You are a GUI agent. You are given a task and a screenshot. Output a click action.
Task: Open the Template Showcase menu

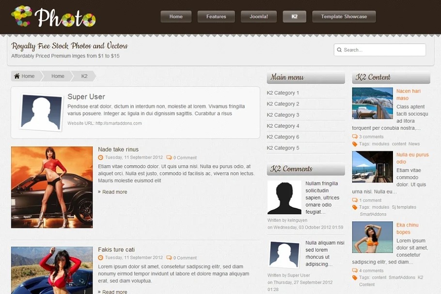[344, 16]
